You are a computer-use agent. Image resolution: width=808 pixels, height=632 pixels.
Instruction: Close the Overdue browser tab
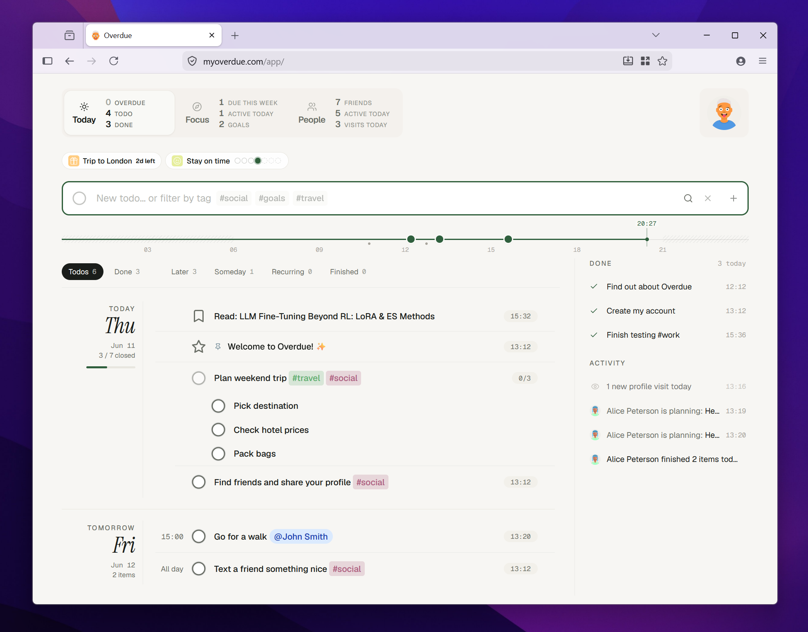[212, 35]
